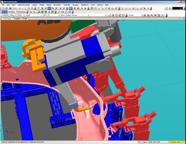Click the green Play simulation icon
This screenshot has width=186, height=144.
click(85, 8)
